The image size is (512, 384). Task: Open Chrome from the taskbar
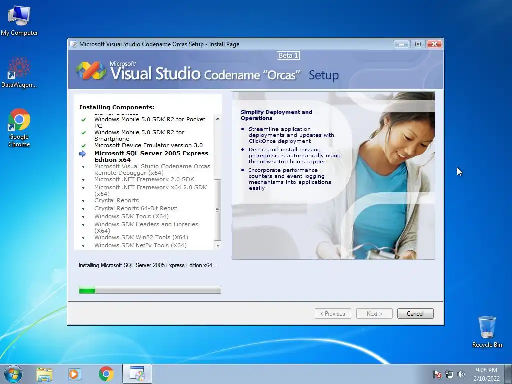(x=106, y=374)
